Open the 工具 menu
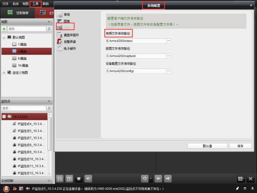 click(35, 4)
